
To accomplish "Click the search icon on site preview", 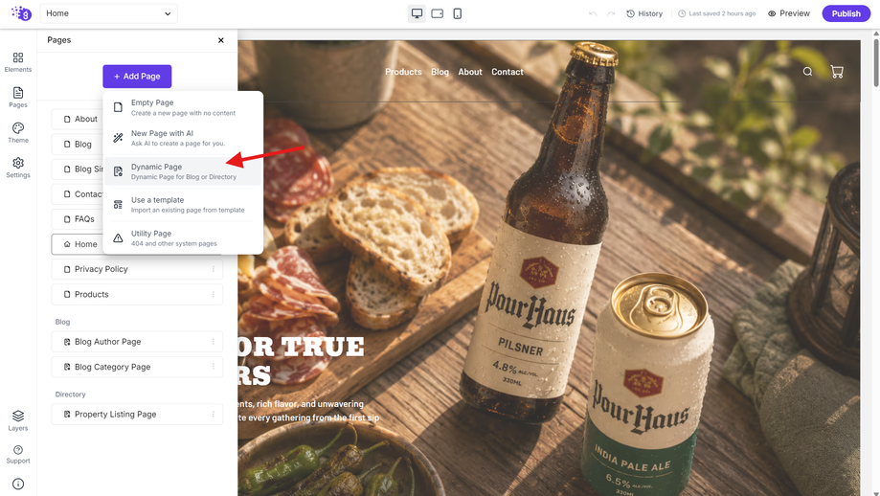I will pyautogui.click(x=807, y=71).
